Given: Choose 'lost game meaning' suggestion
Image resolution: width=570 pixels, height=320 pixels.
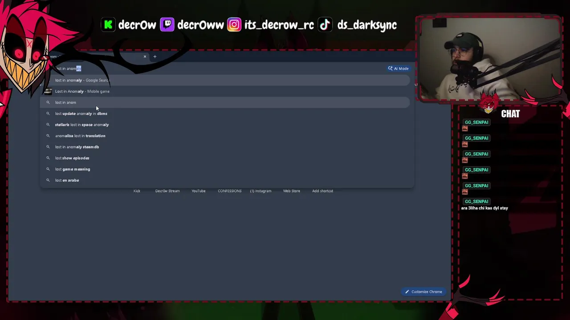Looking at the screenshot, I should (225, 169).
